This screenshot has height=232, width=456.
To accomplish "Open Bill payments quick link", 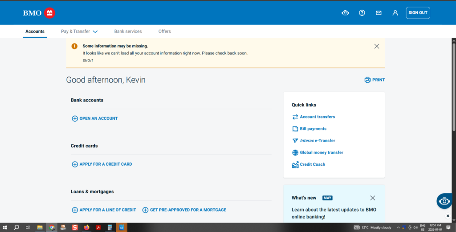I will (x=309, y=129).
